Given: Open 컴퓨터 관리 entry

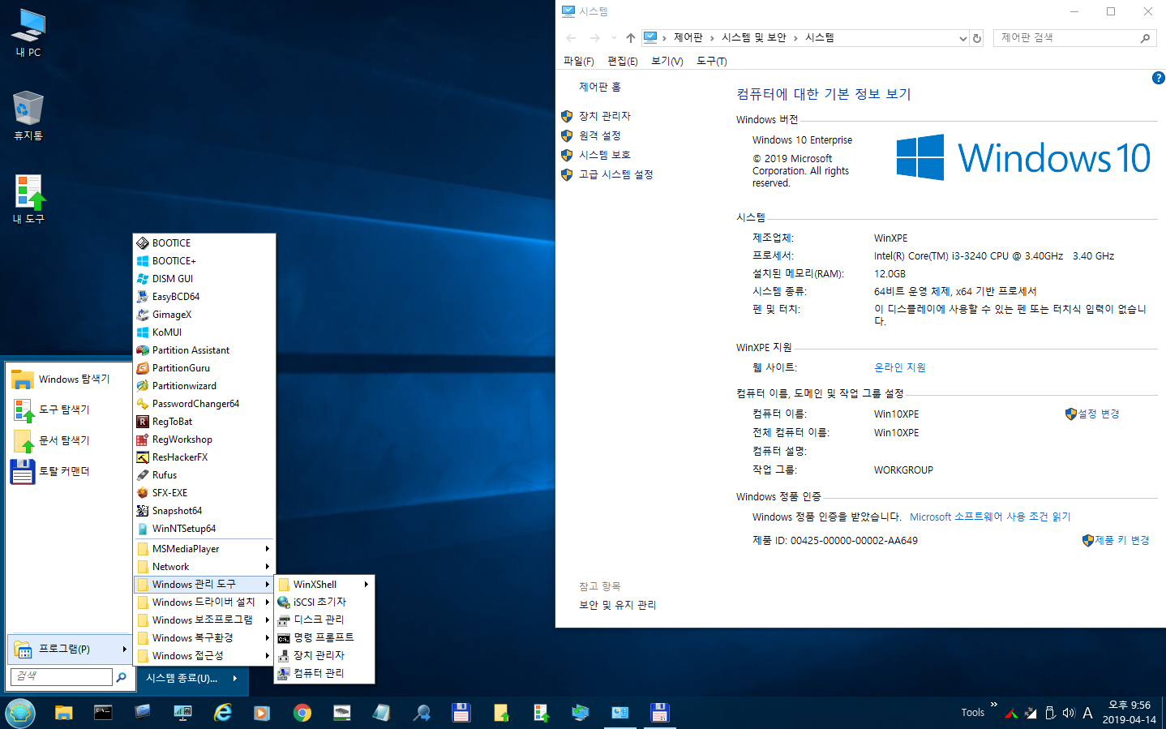Looking at the screenshot, I should (x=324, y=673).
